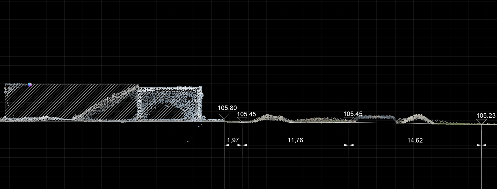Select the 105.45 label nearest to 105.80
The image size is (497, 189).
coord(246,114)
